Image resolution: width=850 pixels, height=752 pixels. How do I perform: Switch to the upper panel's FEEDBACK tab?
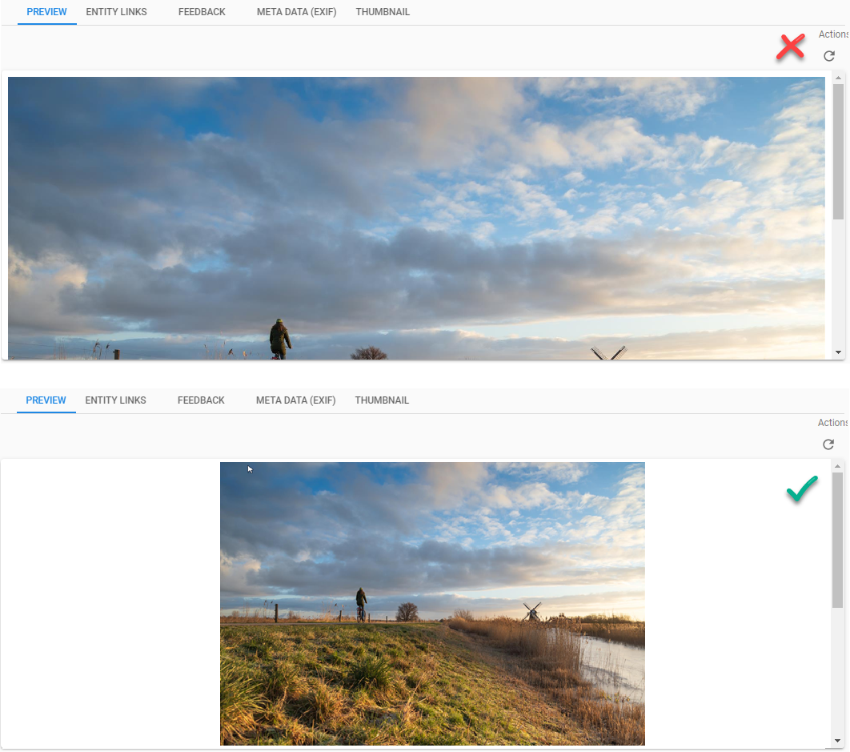coord(202,12)
